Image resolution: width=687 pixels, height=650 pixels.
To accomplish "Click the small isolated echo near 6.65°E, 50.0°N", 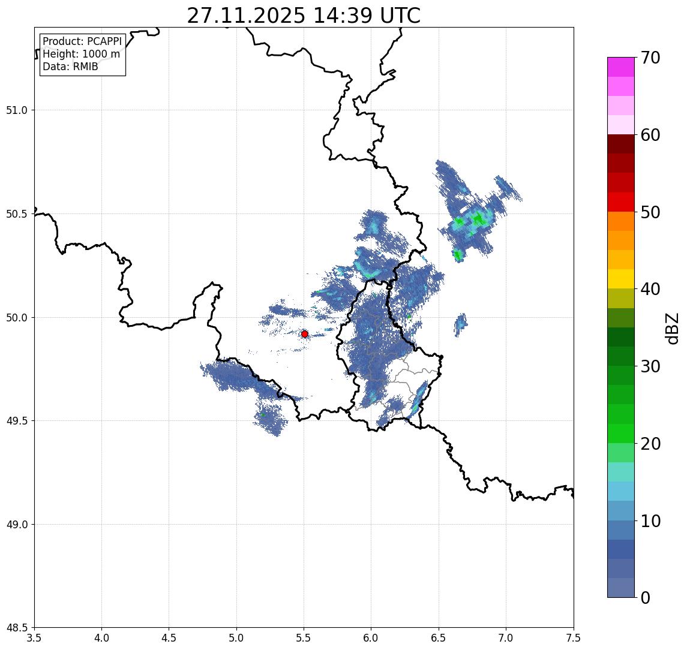I will (460, 324).
